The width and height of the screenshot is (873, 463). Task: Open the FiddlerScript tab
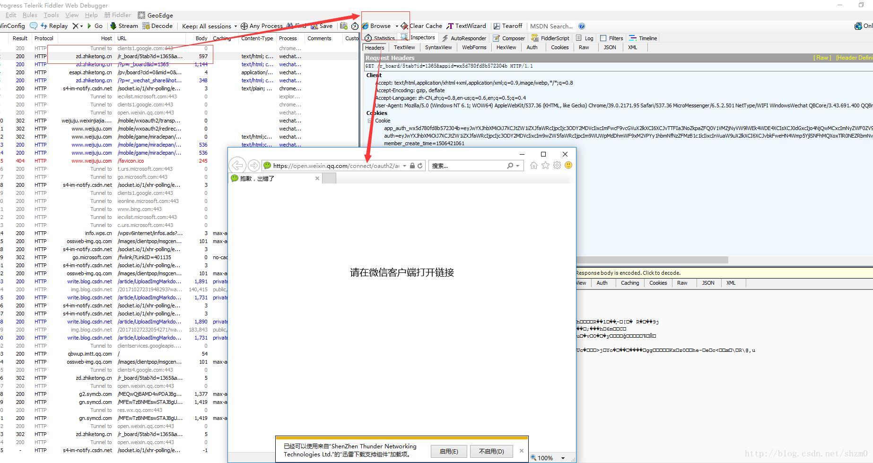(550, 38)
